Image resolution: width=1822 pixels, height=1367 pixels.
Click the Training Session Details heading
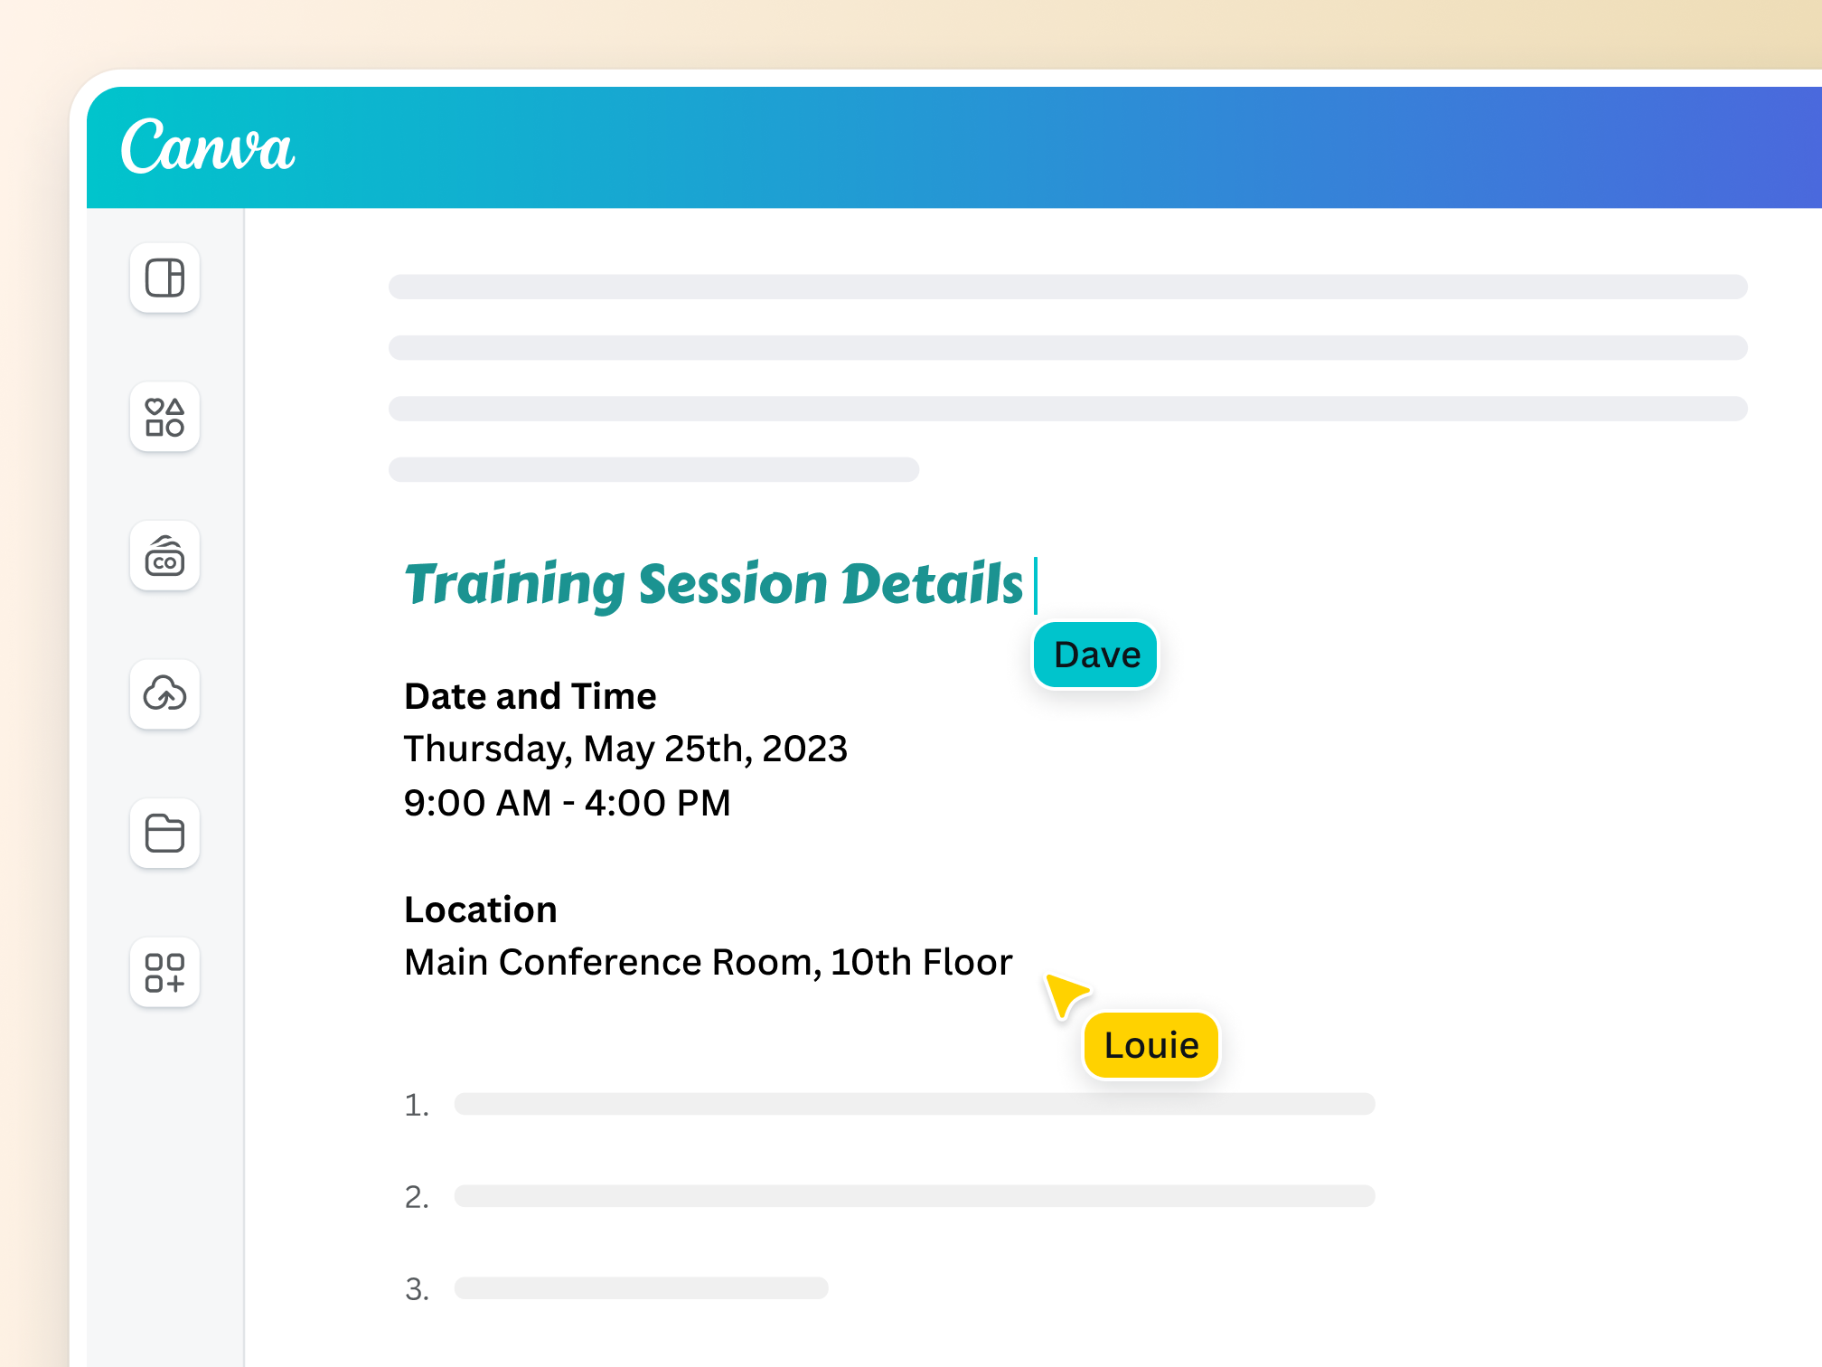[713, 584]
